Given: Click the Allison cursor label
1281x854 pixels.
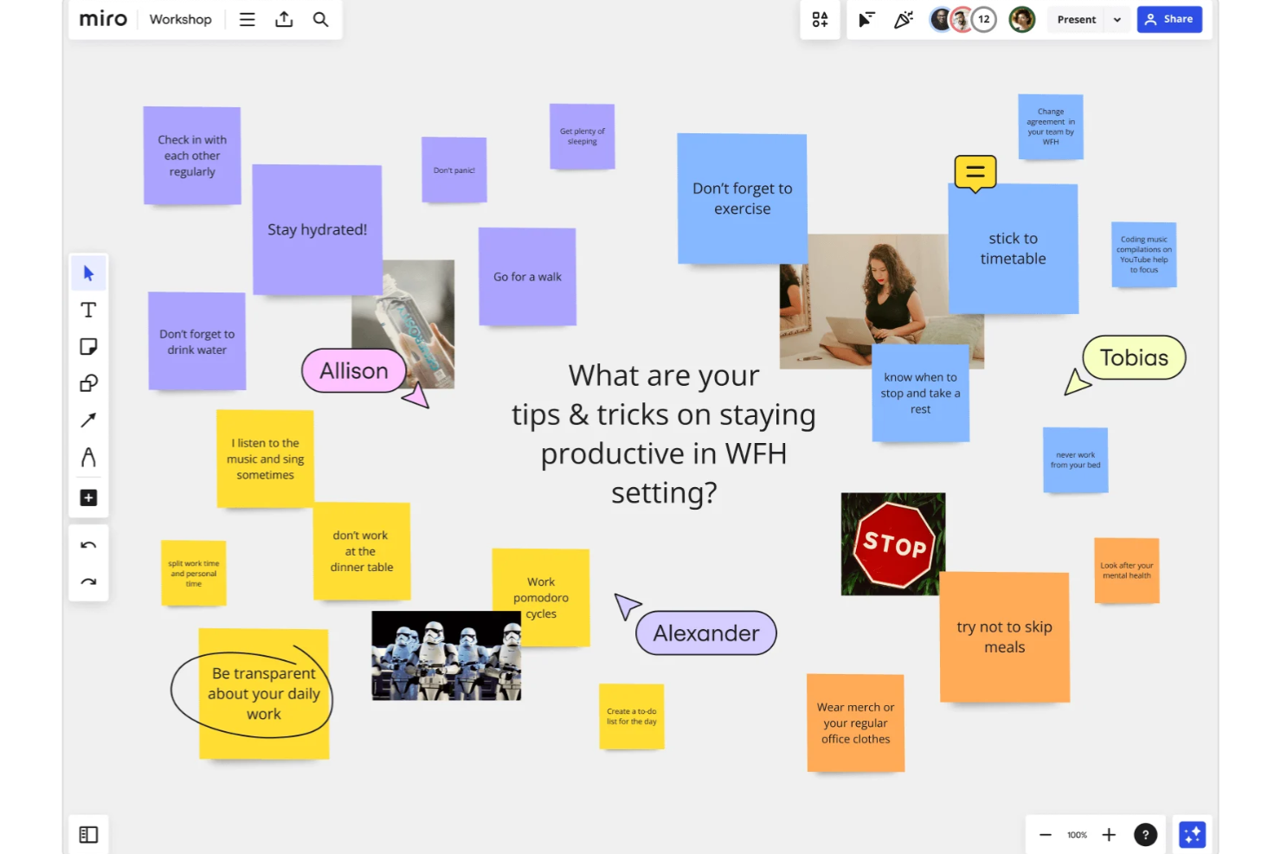Looking at the screenshot, I should [x=354, y=371].
